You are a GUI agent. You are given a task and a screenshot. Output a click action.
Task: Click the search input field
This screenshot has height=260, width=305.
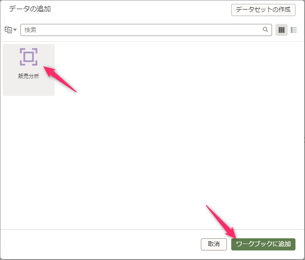146,30
